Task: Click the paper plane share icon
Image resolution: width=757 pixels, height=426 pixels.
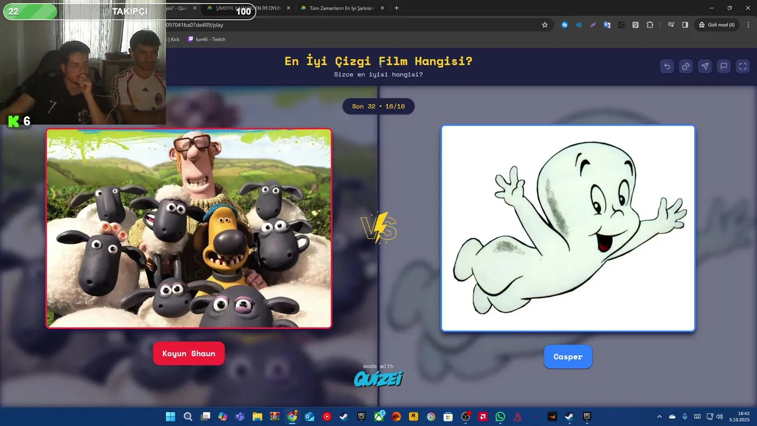Action: [x=705, y=66]
